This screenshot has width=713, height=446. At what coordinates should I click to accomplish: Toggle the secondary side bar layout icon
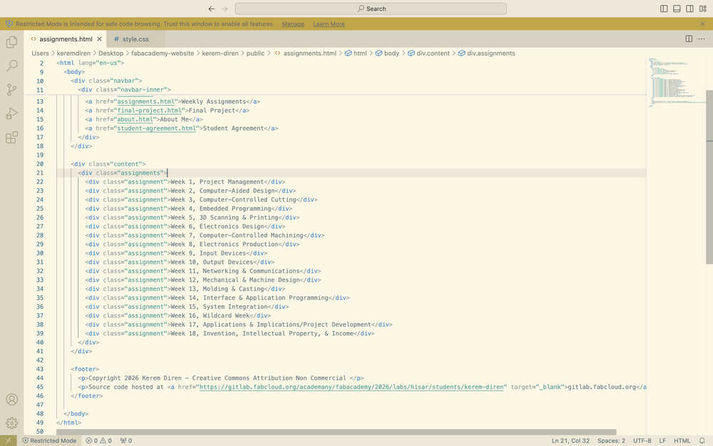click(x=689, y=9)
